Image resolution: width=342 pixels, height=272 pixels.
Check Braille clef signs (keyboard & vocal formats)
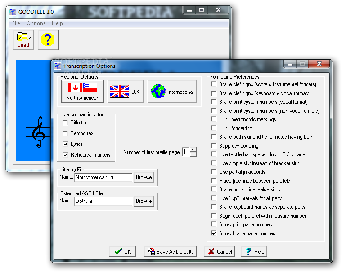pyautogui.click(x=214, y=93)
